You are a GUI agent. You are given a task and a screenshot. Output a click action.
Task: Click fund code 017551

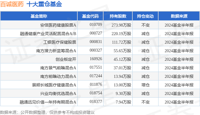point(96,68)
